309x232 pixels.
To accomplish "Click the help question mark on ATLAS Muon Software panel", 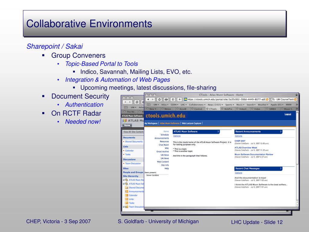I will point(218,132).
